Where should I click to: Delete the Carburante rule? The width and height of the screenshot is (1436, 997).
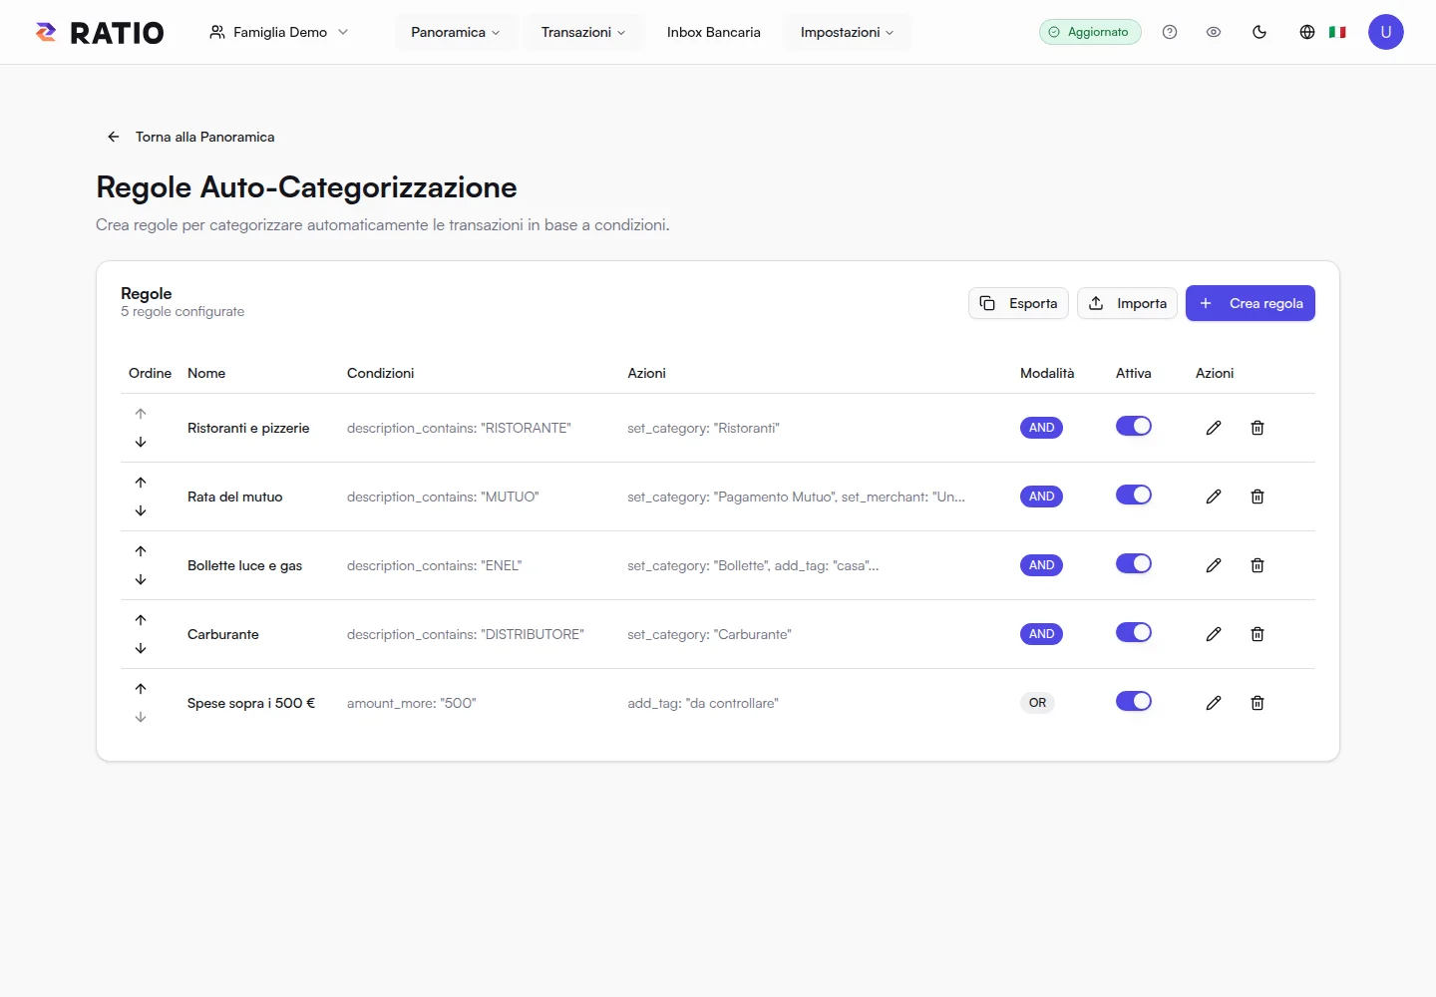(x=1257, y=634)
